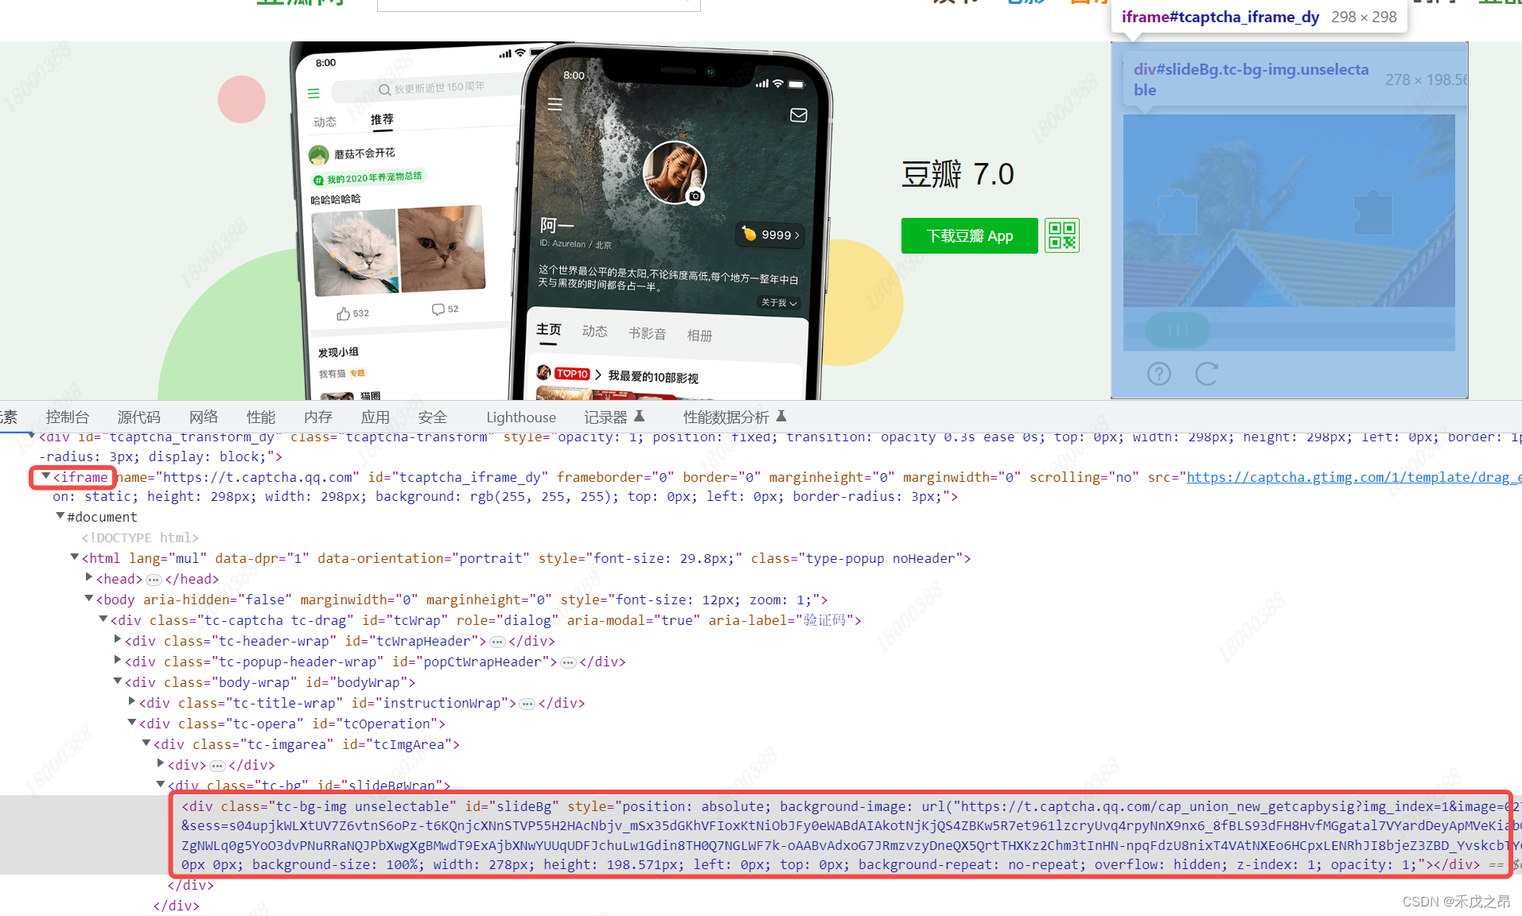Collapse the #document node

[60, 516]
